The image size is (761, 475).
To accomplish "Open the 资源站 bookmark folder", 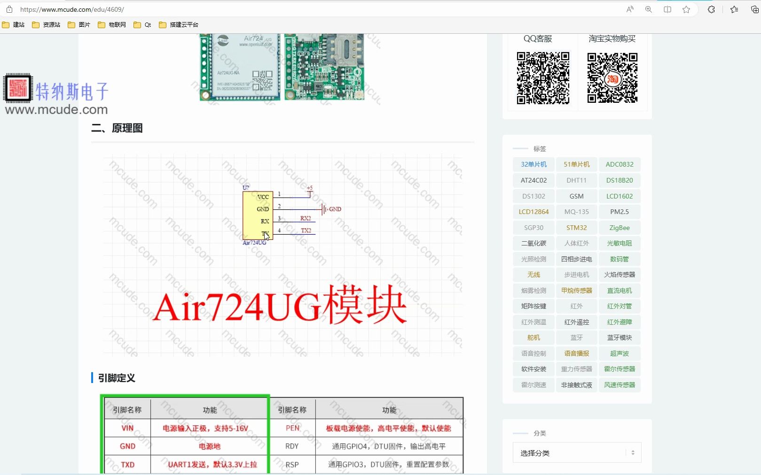I will click(46, 25).
